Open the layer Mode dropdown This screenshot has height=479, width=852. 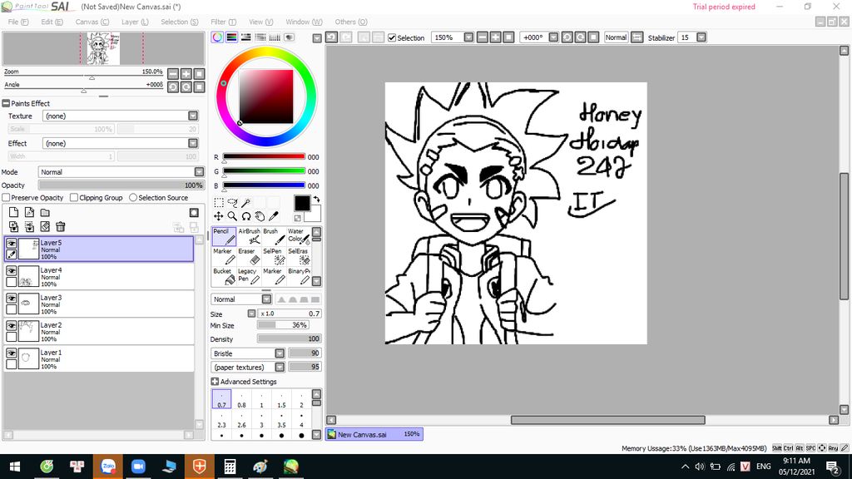click(199, 171)
